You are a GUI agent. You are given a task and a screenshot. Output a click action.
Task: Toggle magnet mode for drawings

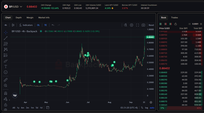click(x=6, y=93)
